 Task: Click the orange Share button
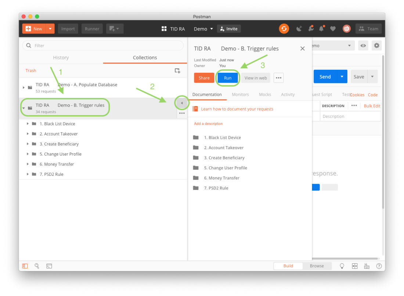pyautogui.click(x=204, y=78)
